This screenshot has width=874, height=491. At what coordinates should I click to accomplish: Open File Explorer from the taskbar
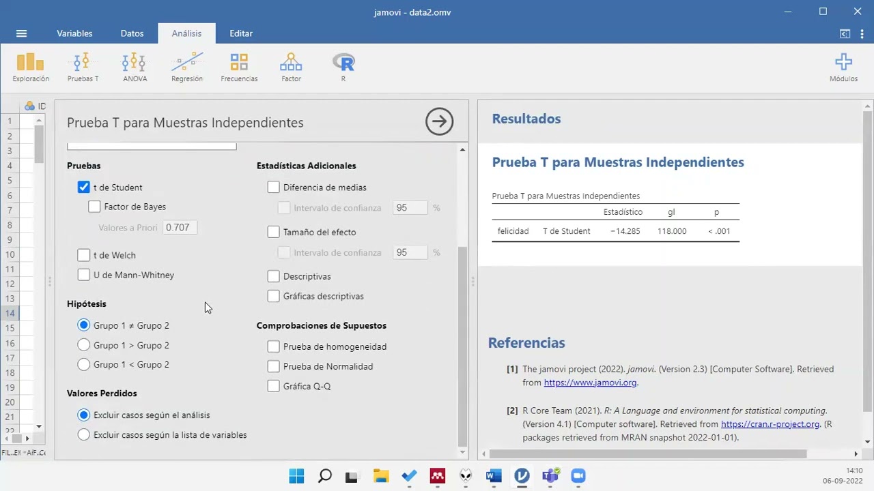[380, 476]
